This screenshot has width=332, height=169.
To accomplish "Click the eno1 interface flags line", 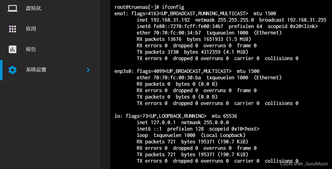I will pos(195,13).
